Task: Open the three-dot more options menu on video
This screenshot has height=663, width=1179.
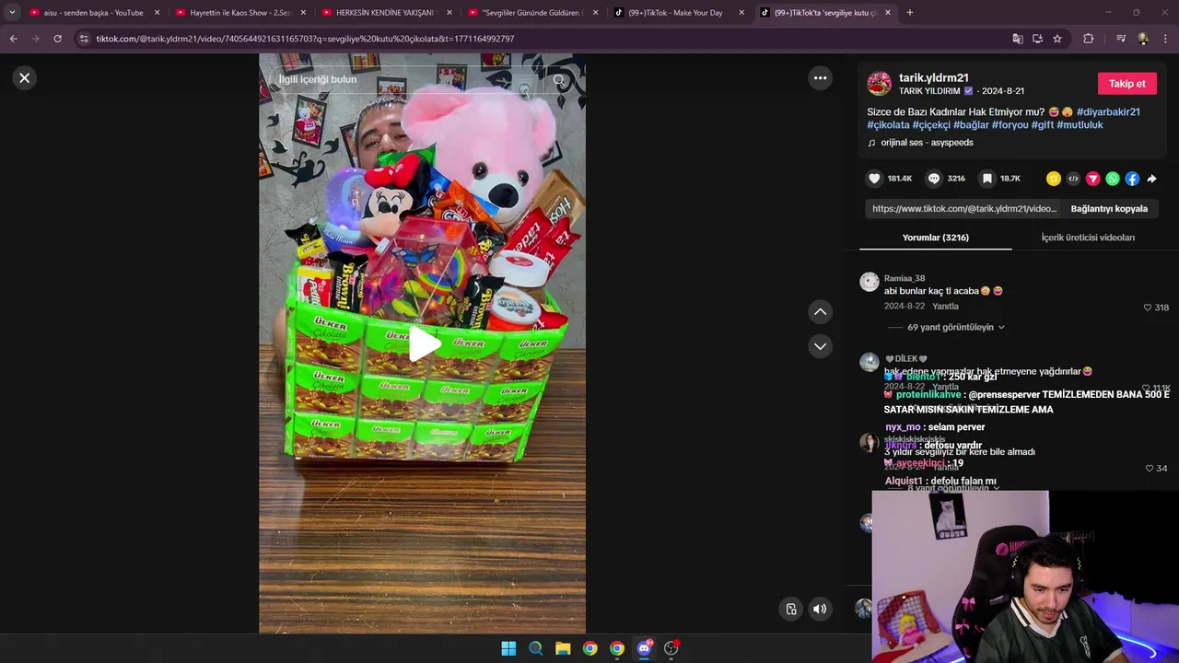Action: pos(820,78)
